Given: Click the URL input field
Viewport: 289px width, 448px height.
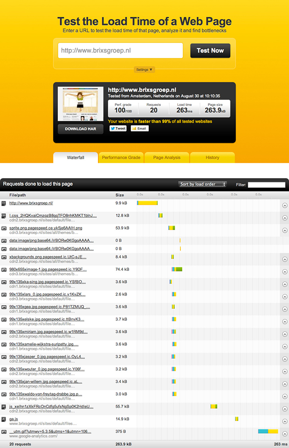Looking at the screenshot, I should point(120,50).
